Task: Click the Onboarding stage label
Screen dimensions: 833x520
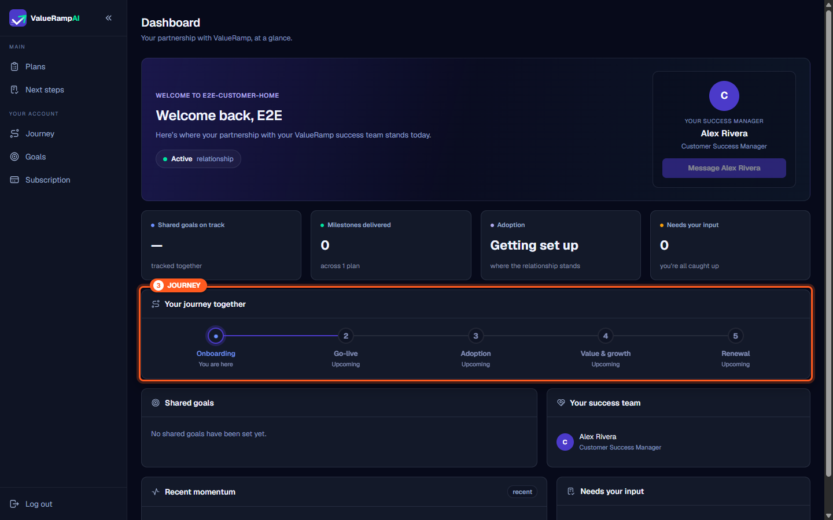Action: click(216, 354)
